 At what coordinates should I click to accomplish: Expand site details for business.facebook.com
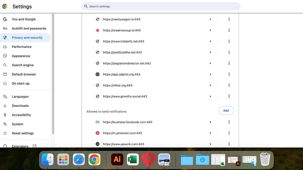click(210, 122)
